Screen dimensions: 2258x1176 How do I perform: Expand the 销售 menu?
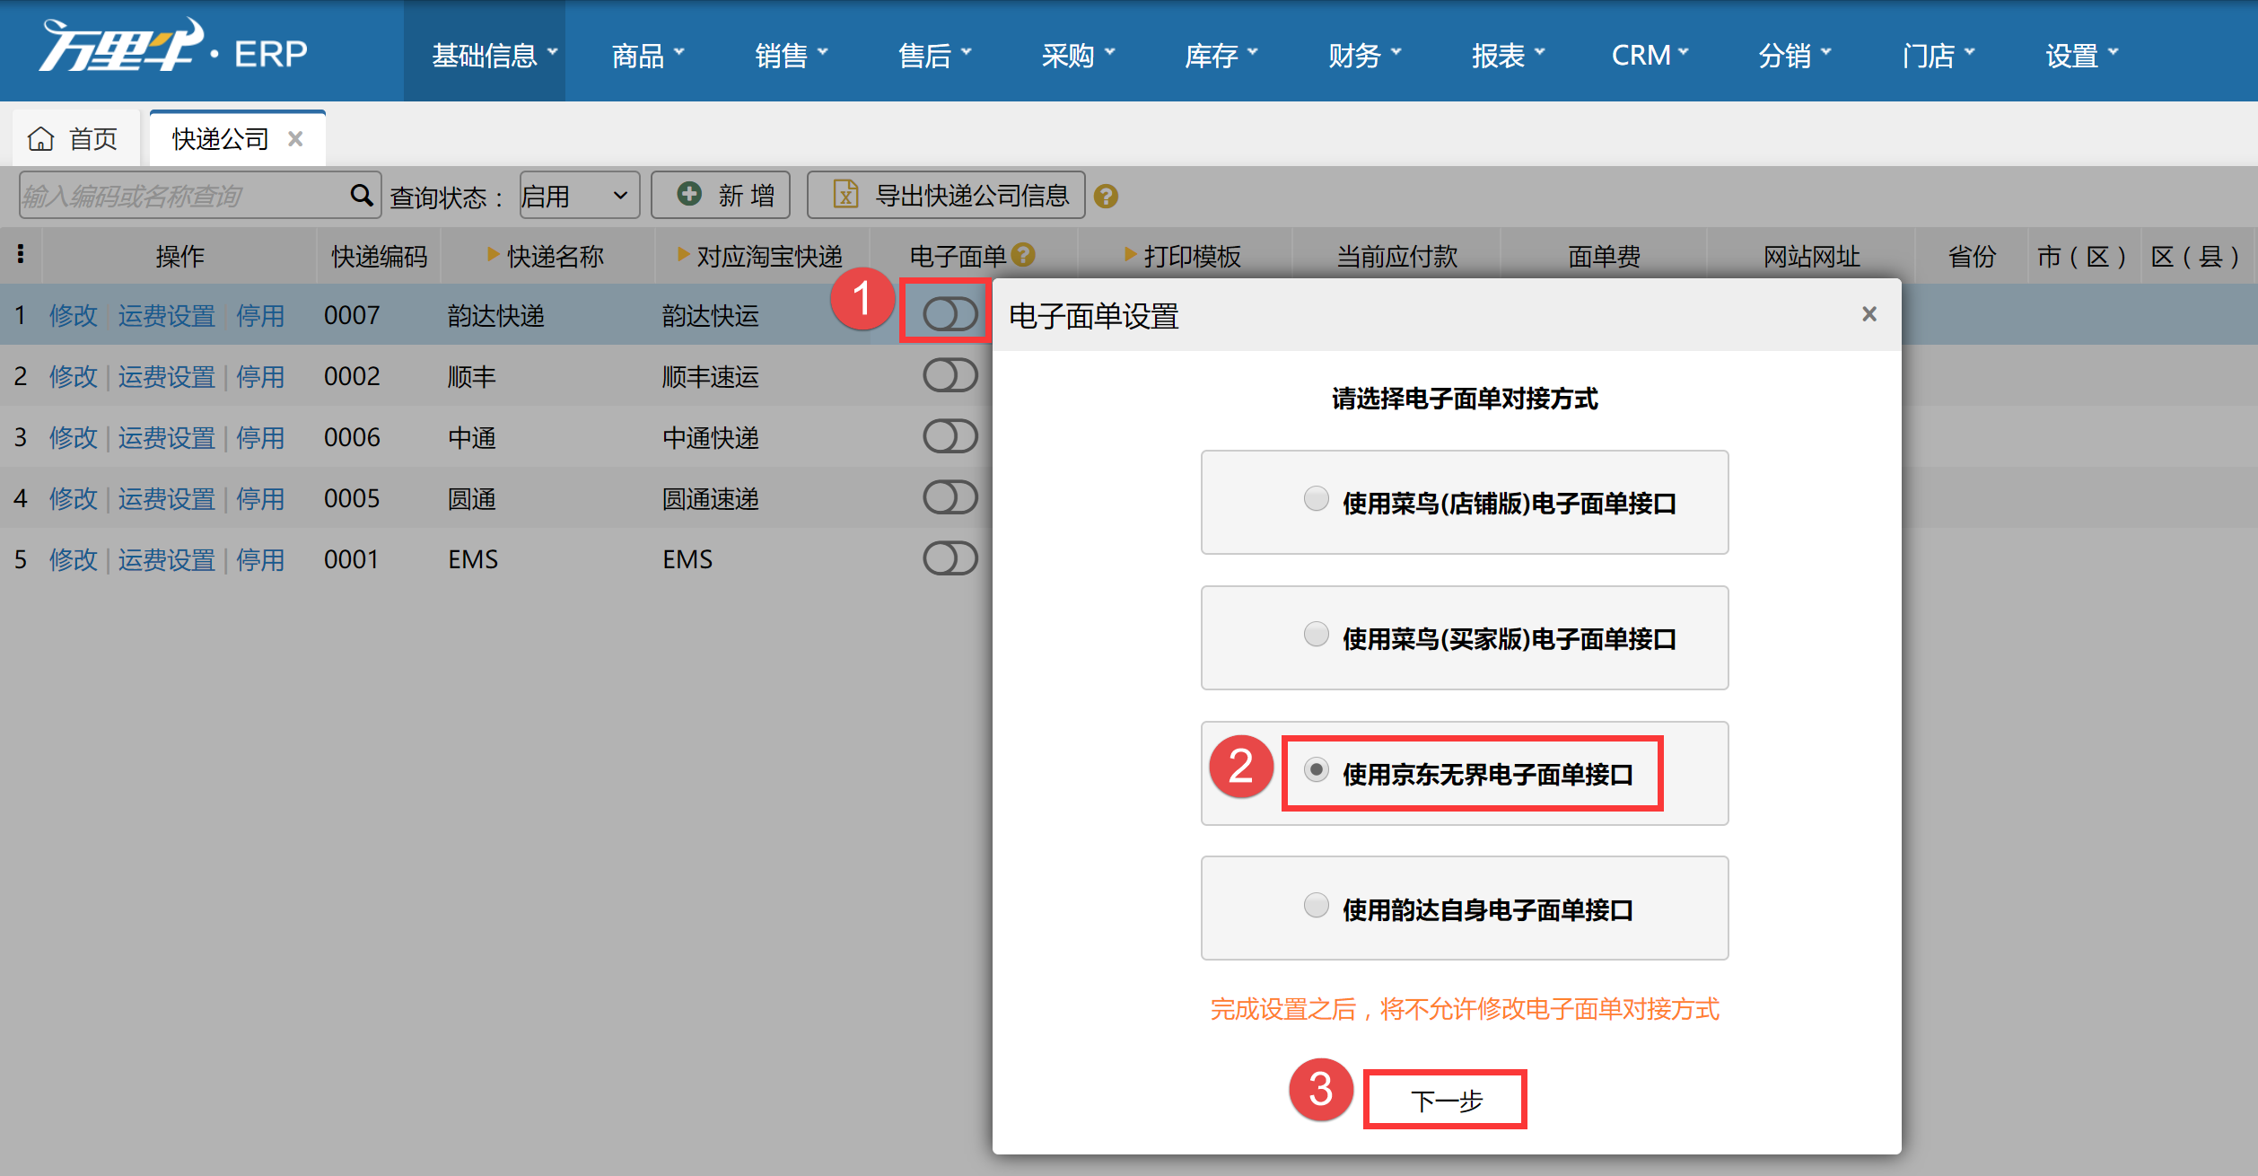coord(791,55)
